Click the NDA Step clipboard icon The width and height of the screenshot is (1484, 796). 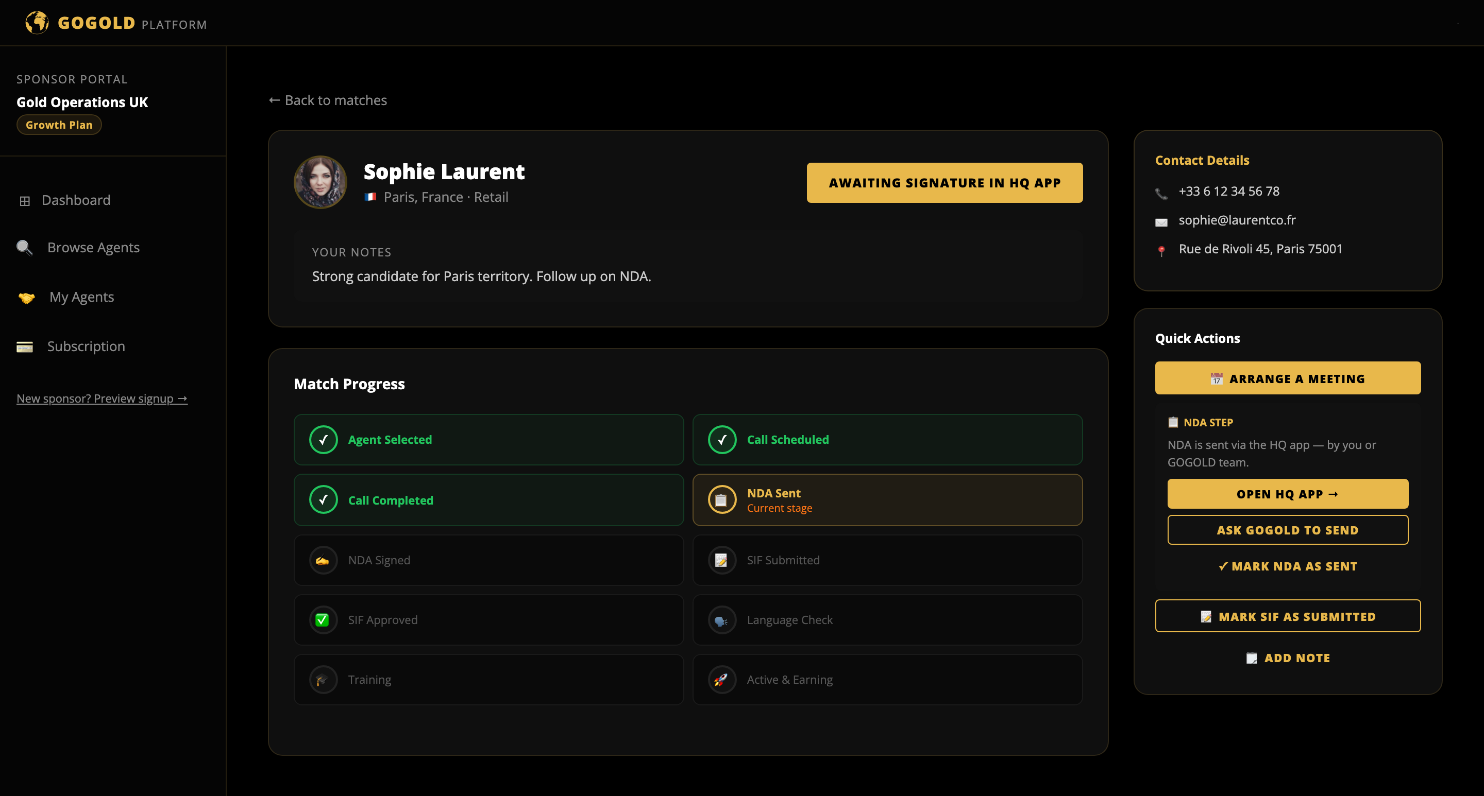tap(1173, 423)
